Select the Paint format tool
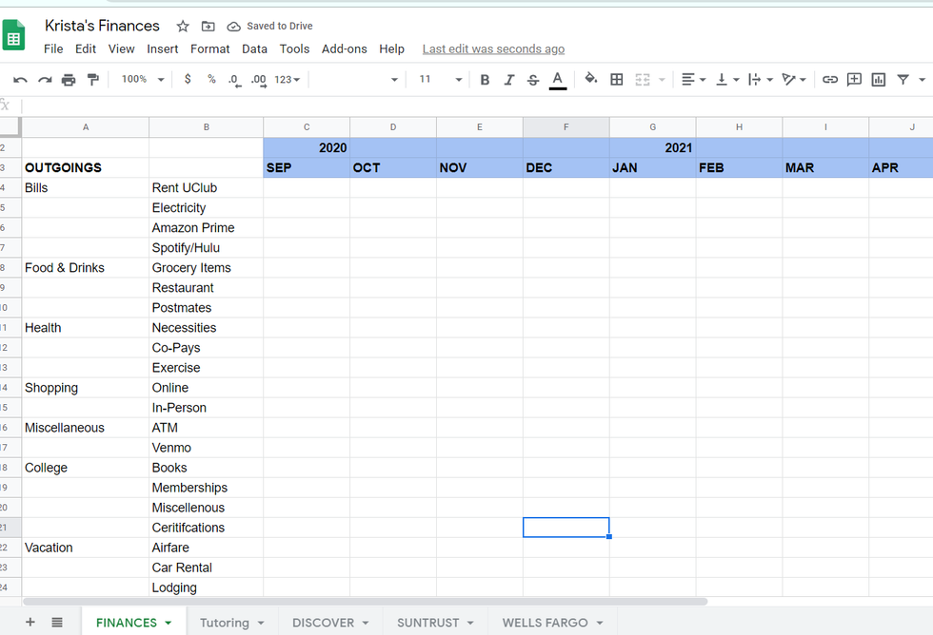The image size is (933, 635). pyautogui.click(x=92, y=80)
